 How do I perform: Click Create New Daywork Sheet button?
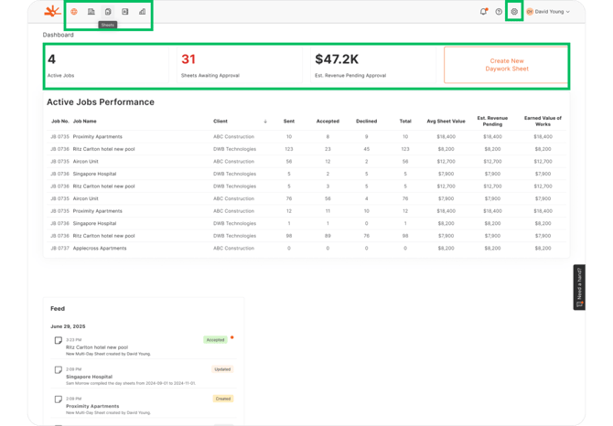point(506,65)
